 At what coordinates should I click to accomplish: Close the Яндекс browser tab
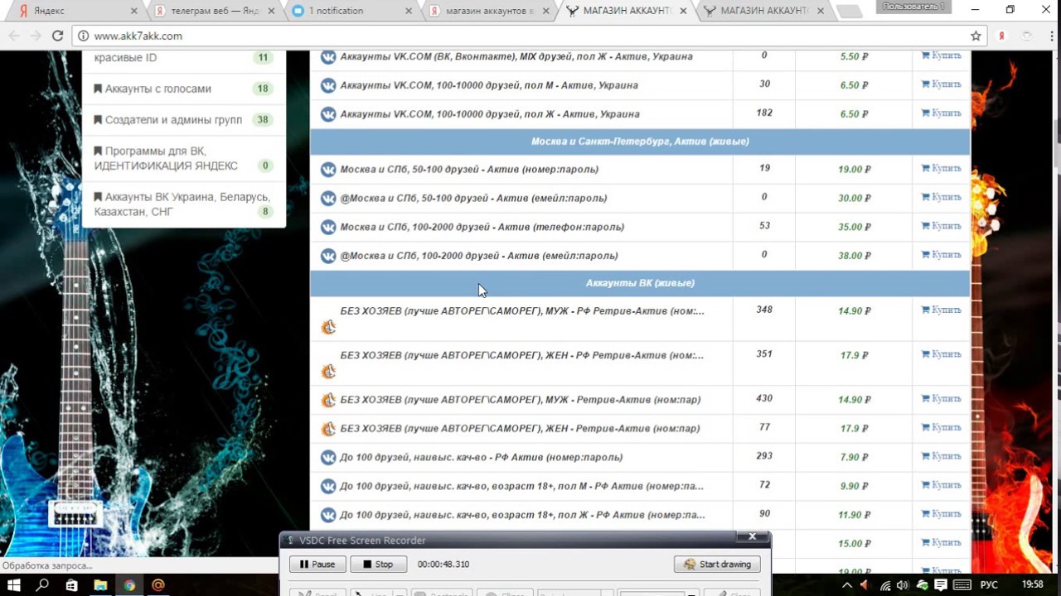pyautogui.click(x=135, y=11)
